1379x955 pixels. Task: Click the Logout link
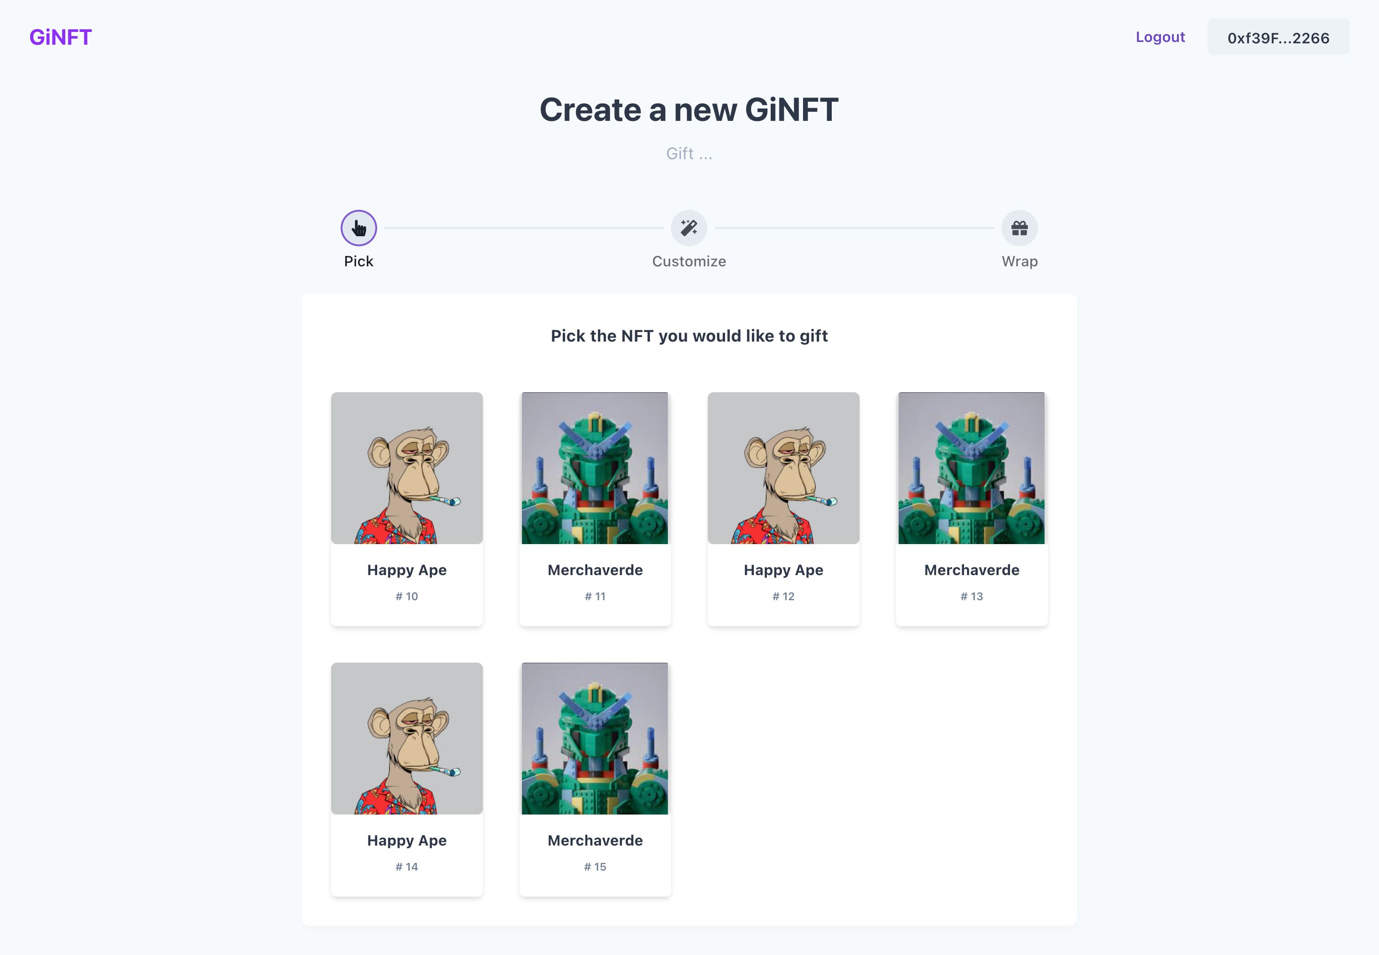coord(1160,36)
